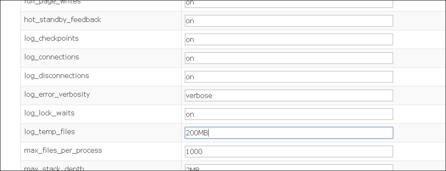Click the hot_standby_feedback value field
Screen dimensions: 446x171
(289, 21)
